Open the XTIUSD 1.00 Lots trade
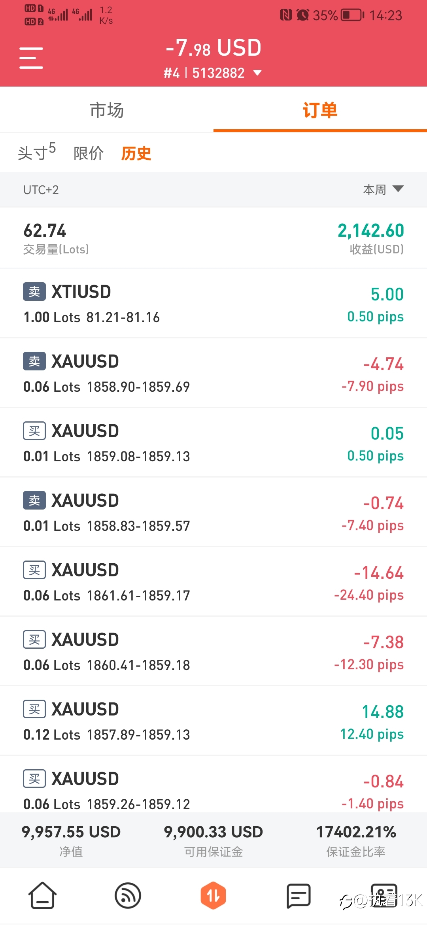 (213, 304)
